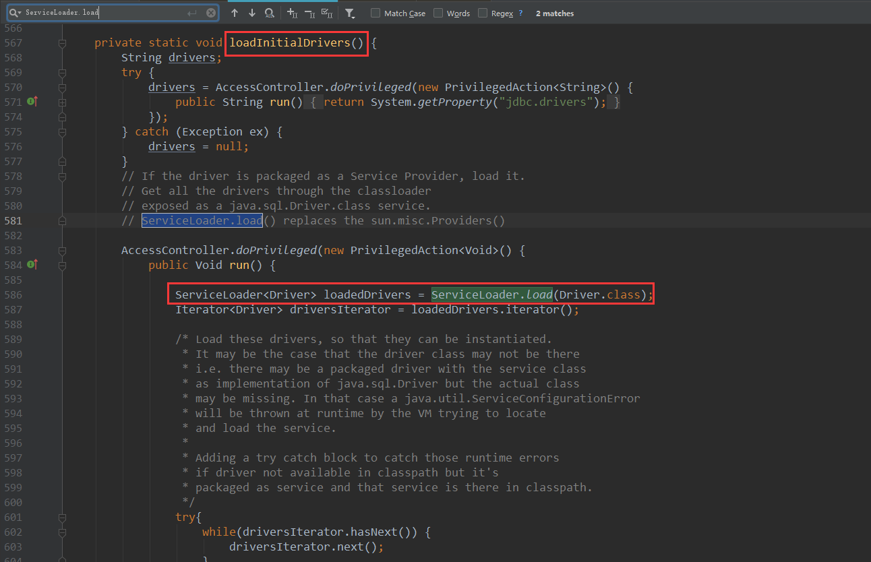Image resolution: width=871 pixels, height=562 pixels.
Task: Click the '2 matches' result count
Action: tap(555, 13)
